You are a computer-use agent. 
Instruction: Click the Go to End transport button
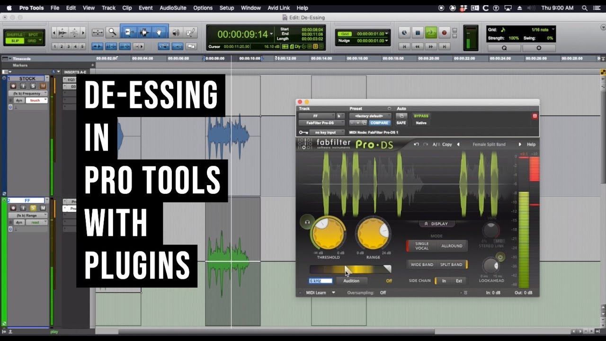(444, 46)
